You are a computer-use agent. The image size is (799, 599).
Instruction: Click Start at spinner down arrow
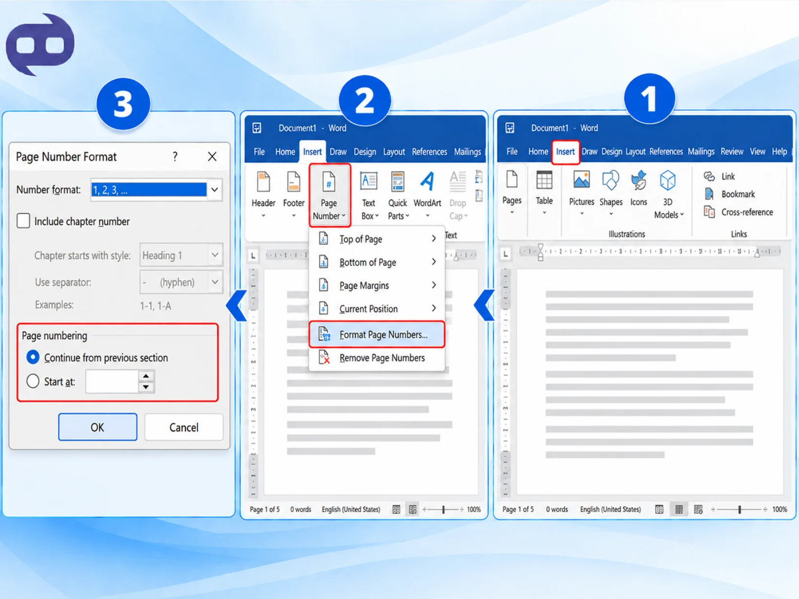pos(146,387)
